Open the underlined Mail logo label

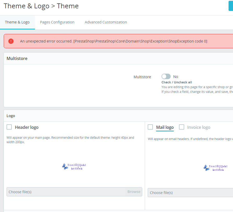coord(165,127)
